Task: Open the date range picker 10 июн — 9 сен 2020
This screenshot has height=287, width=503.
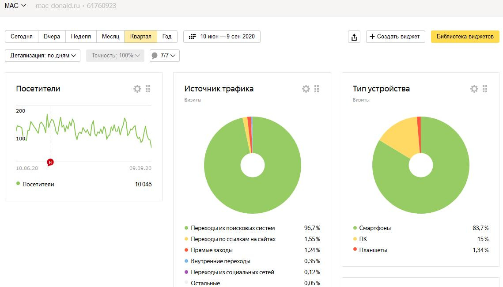Action: point(222,37)
